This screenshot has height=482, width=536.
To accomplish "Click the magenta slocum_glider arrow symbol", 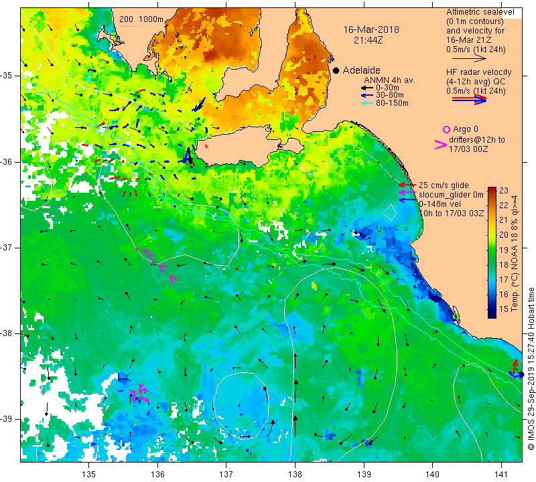I will coord(407,192).
